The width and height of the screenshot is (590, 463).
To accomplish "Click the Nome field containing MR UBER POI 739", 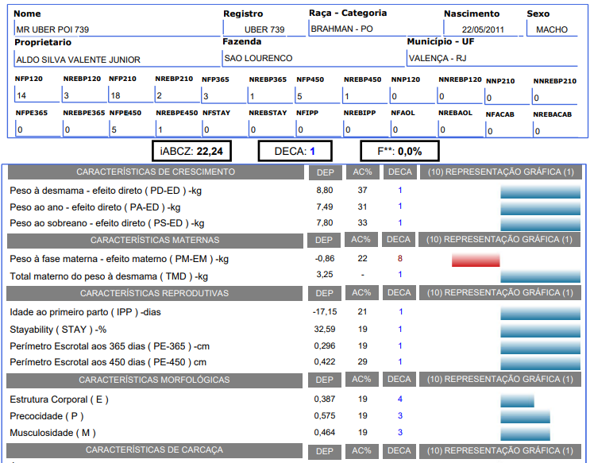I will (115, 29).
